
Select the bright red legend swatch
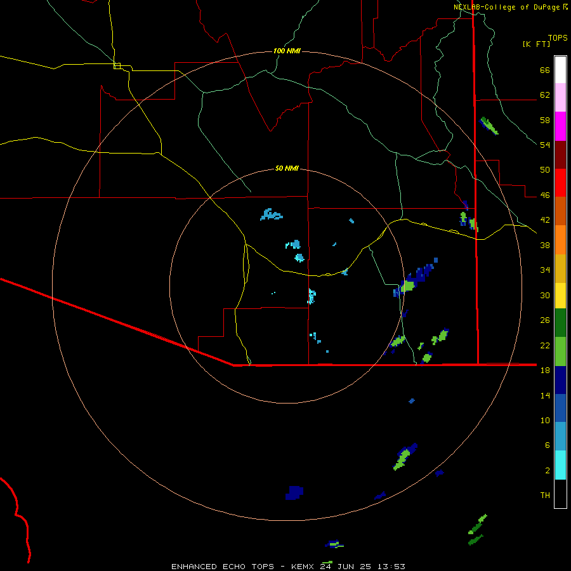coord(560,183)
